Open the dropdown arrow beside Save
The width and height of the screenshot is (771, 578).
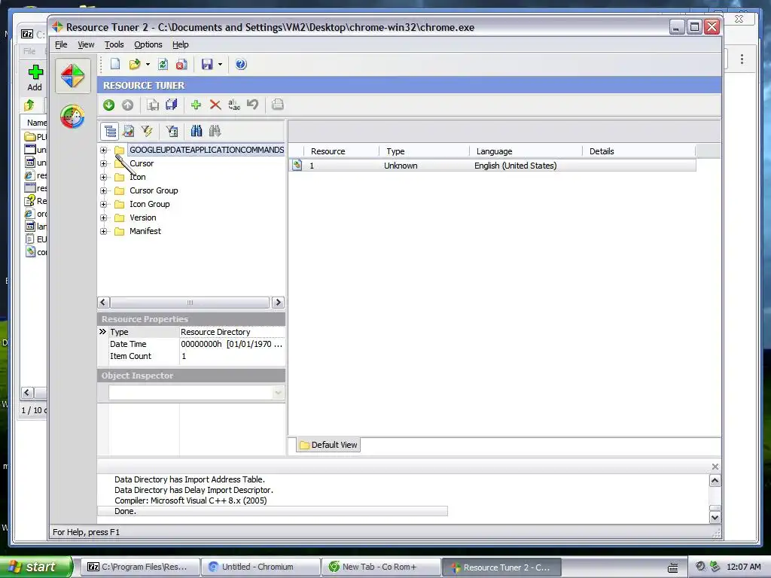[220, 65]
